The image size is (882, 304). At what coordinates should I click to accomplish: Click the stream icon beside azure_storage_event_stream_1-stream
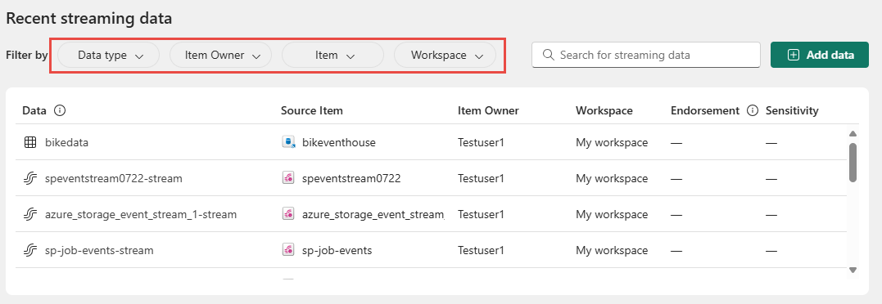[x=29, y=214]
